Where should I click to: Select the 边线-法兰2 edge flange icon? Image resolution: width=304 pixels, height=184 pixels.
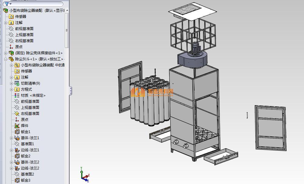coord(17,168)
